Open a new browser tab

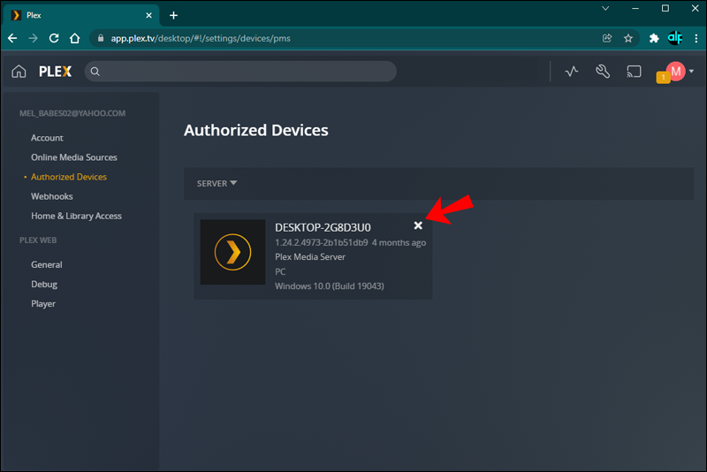pos(173,15)
